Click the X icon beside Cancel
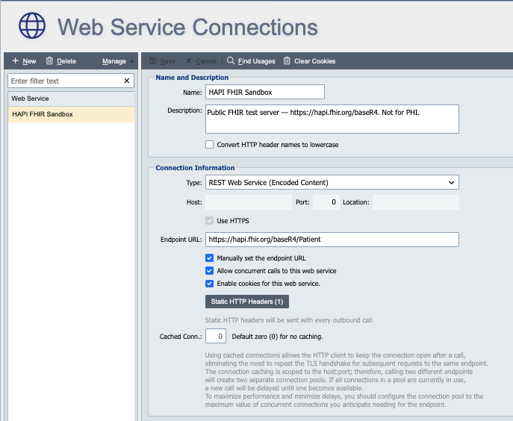Viewport: 513px width, 421px height. tap(188, 60)
